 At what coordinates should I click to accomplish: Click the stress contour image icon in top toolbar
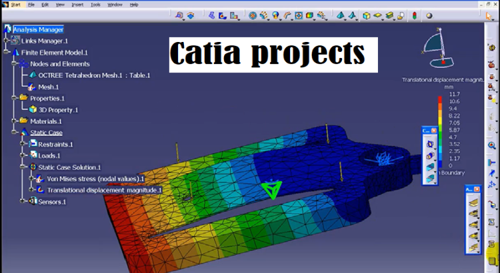pos(223,15)
